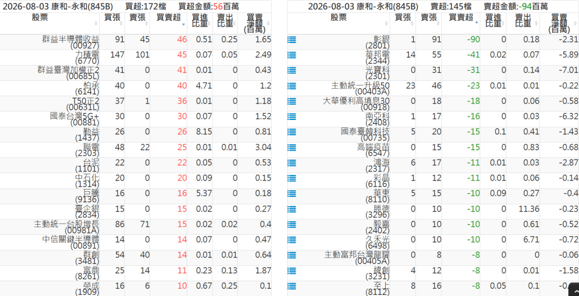Select stock 巨騰 (9136)
Image resolution: width=579 pixels, height=296 pixels.
point(87,196)
